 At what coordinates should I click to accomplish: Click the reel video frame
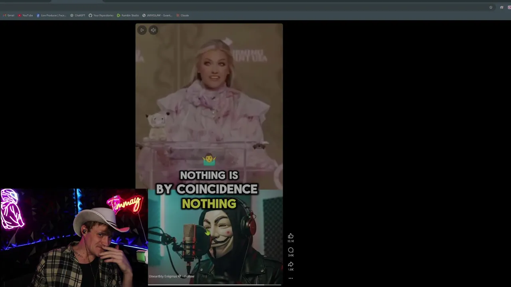click(209, 155)
